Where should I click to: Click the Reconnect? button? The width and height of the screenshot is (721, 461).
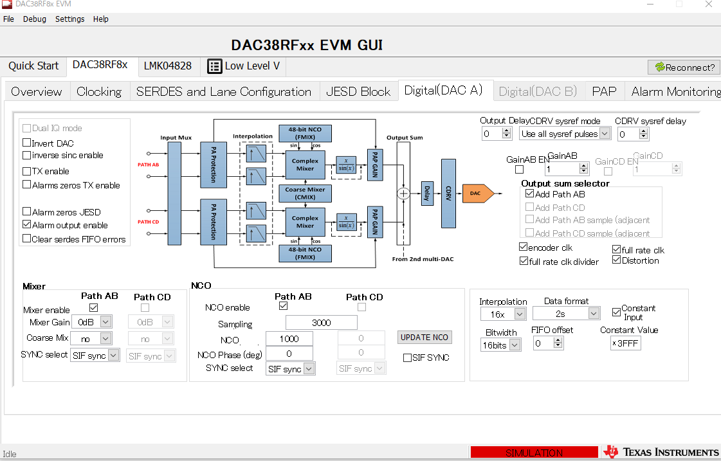[x=684, y=67]
